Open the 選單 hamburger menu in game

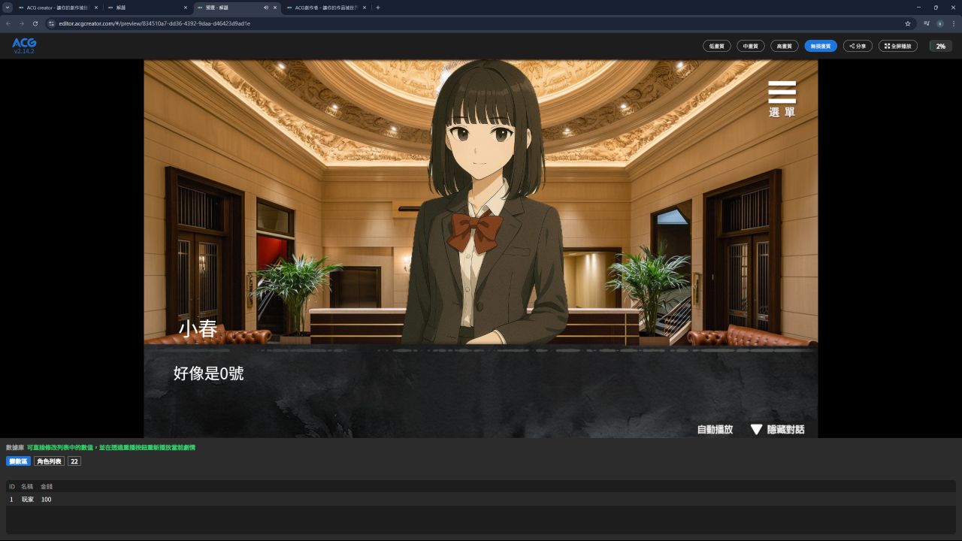click(782, 98)
